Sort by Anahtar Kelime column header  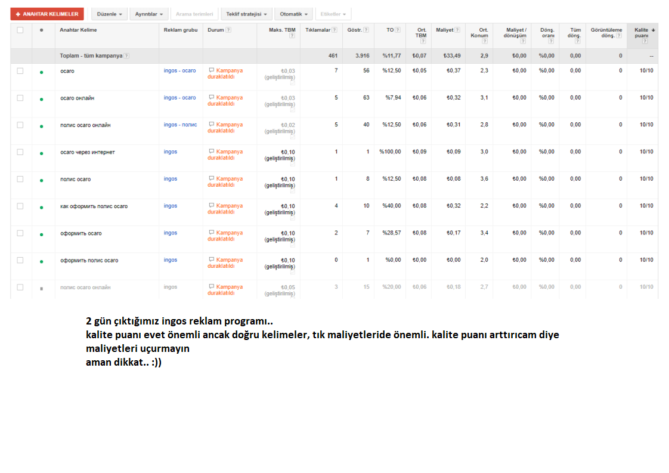click(78, 30)
